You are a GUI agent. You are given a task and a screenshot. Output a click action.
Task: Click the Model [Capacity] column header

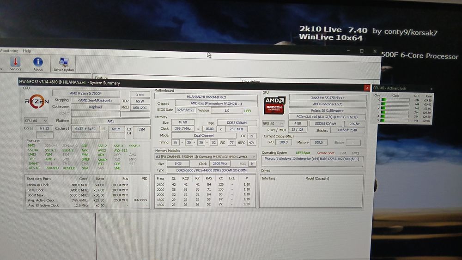click(317, 178)
